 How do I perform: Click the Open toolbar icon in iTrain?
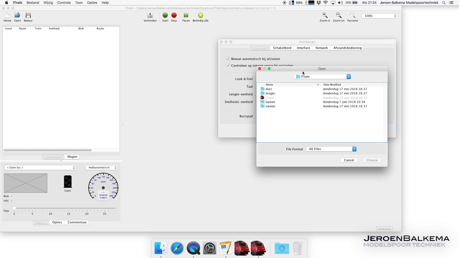(x=17, y=15)
